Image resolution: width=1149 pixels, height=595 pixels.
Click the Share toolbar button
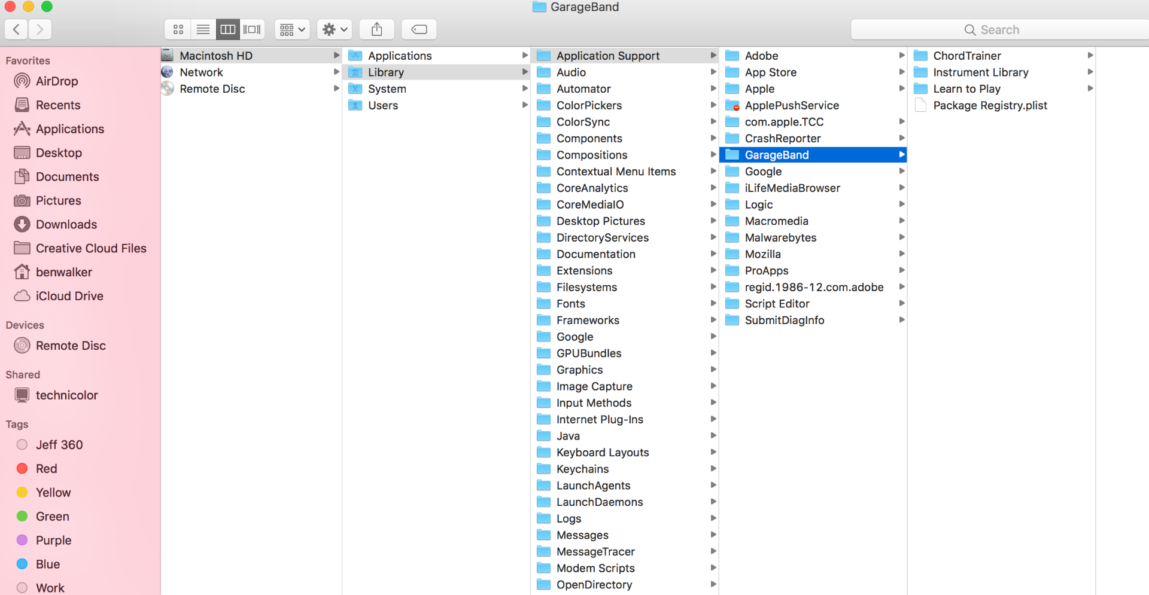[x=377, y=29]
